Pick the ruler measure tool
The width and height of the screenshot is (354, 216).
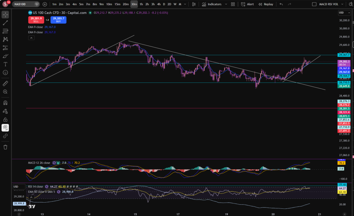[x=6, y=84]
